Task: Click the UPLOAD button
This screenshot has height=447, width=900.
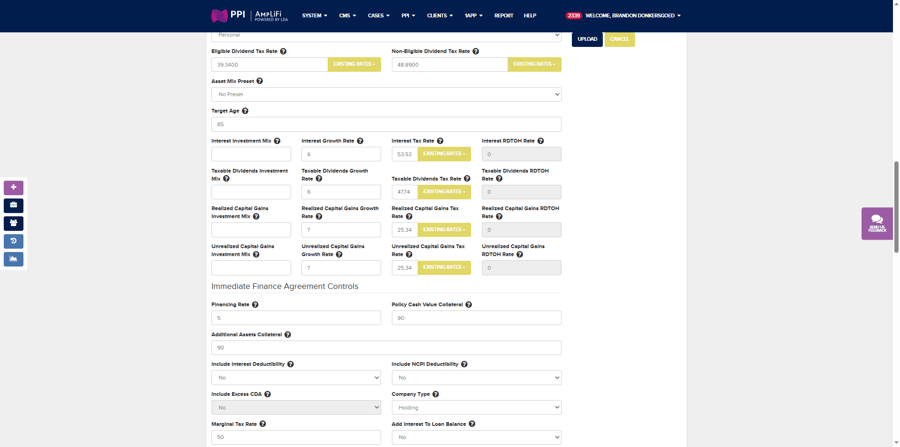Action: (587, 39)
